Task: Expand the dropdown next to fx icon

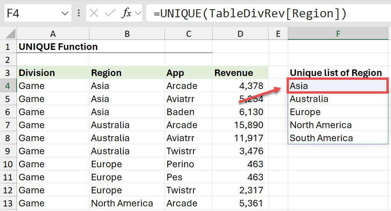Action: pos(138,13)
